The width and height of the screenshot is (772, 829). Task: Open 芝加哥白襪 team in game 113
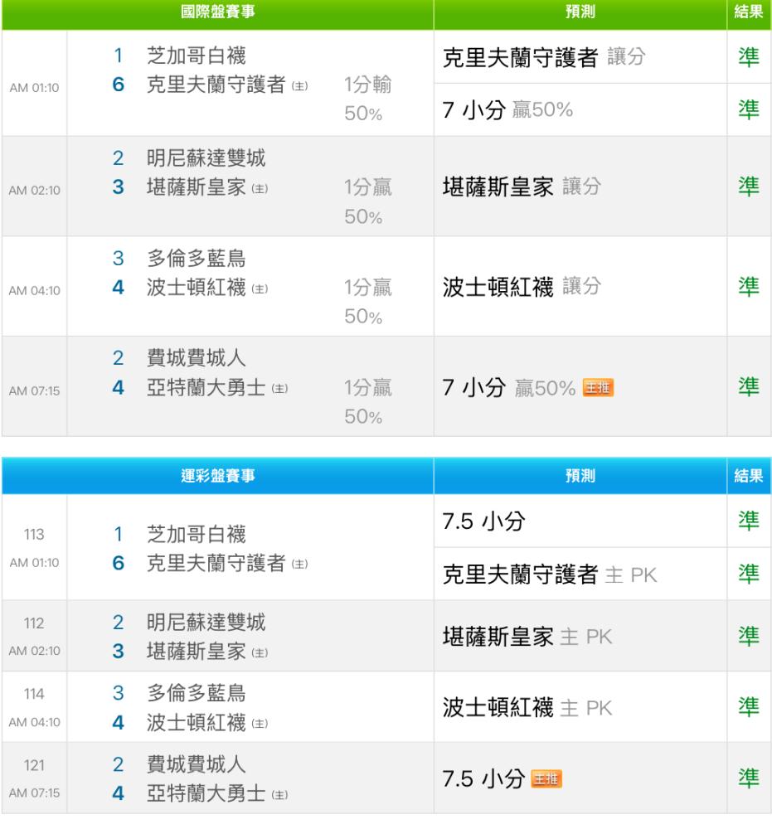(x=197, y=534)
